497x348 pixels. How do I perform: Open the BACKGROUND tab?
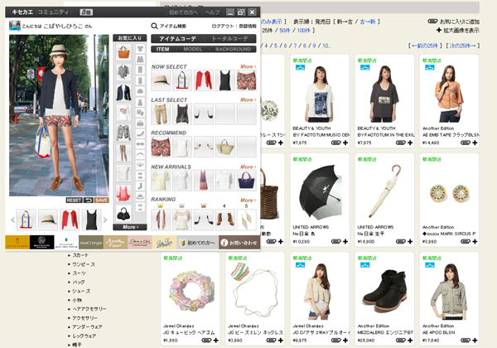(231, 50)
